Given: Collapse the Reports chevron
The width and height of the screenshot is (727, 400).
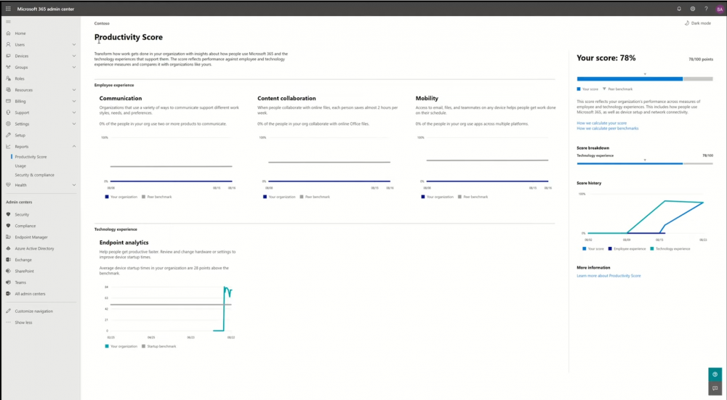Looking at the screenshot, I should point(73,147).
